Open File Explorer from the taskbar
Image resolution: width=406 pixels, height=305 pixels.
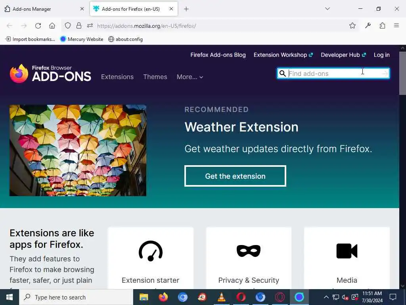(144, 297)
